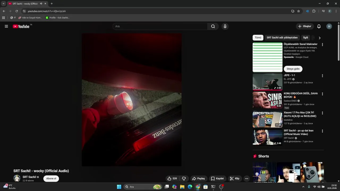The image size is (340, 191).
Task: Start voice search with microphone icon
Action: [x=225, y=26]
